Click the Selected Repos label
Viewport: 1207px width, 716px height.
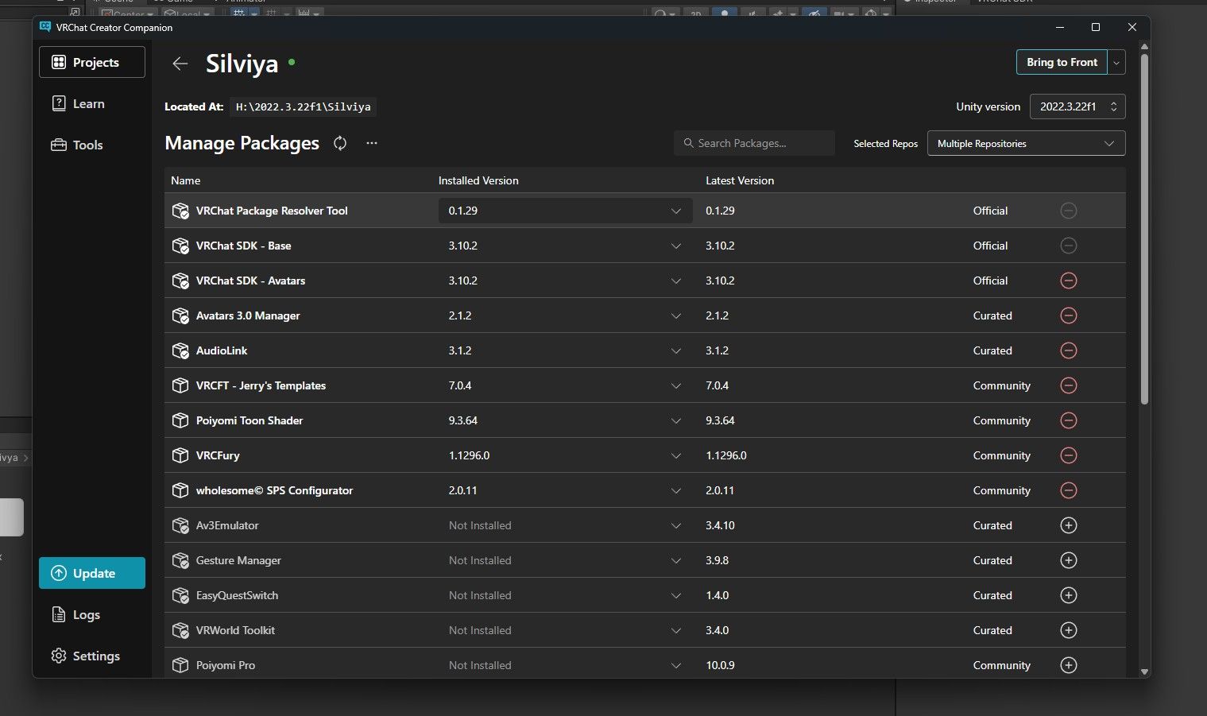(885, 144)
